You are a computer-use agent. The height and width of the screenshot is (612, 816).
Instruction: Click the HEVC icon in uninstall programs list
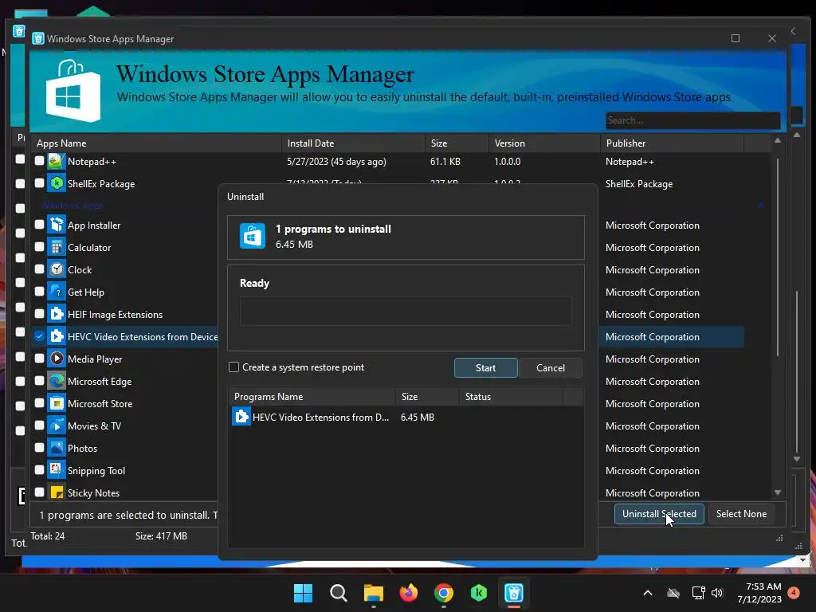(241, 417)
